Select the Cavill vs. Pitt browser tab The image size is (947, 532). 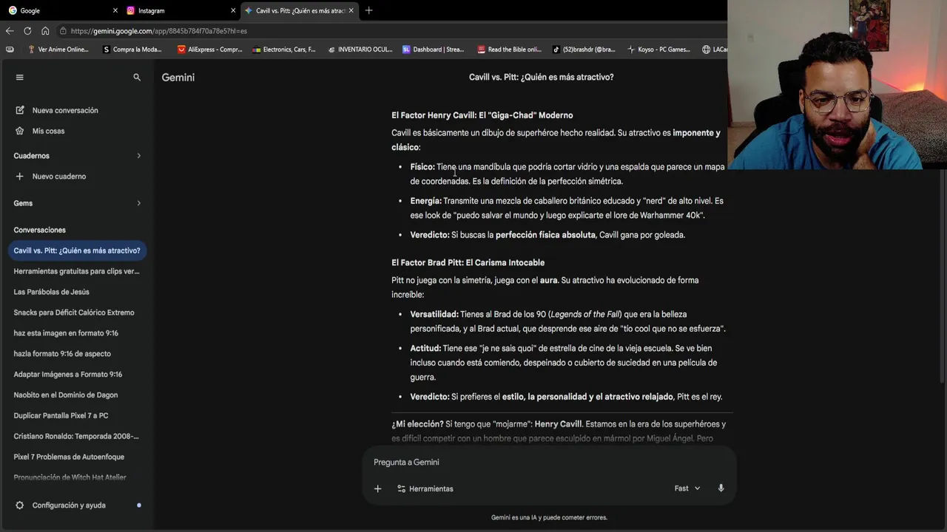click(x=300, y=10)
